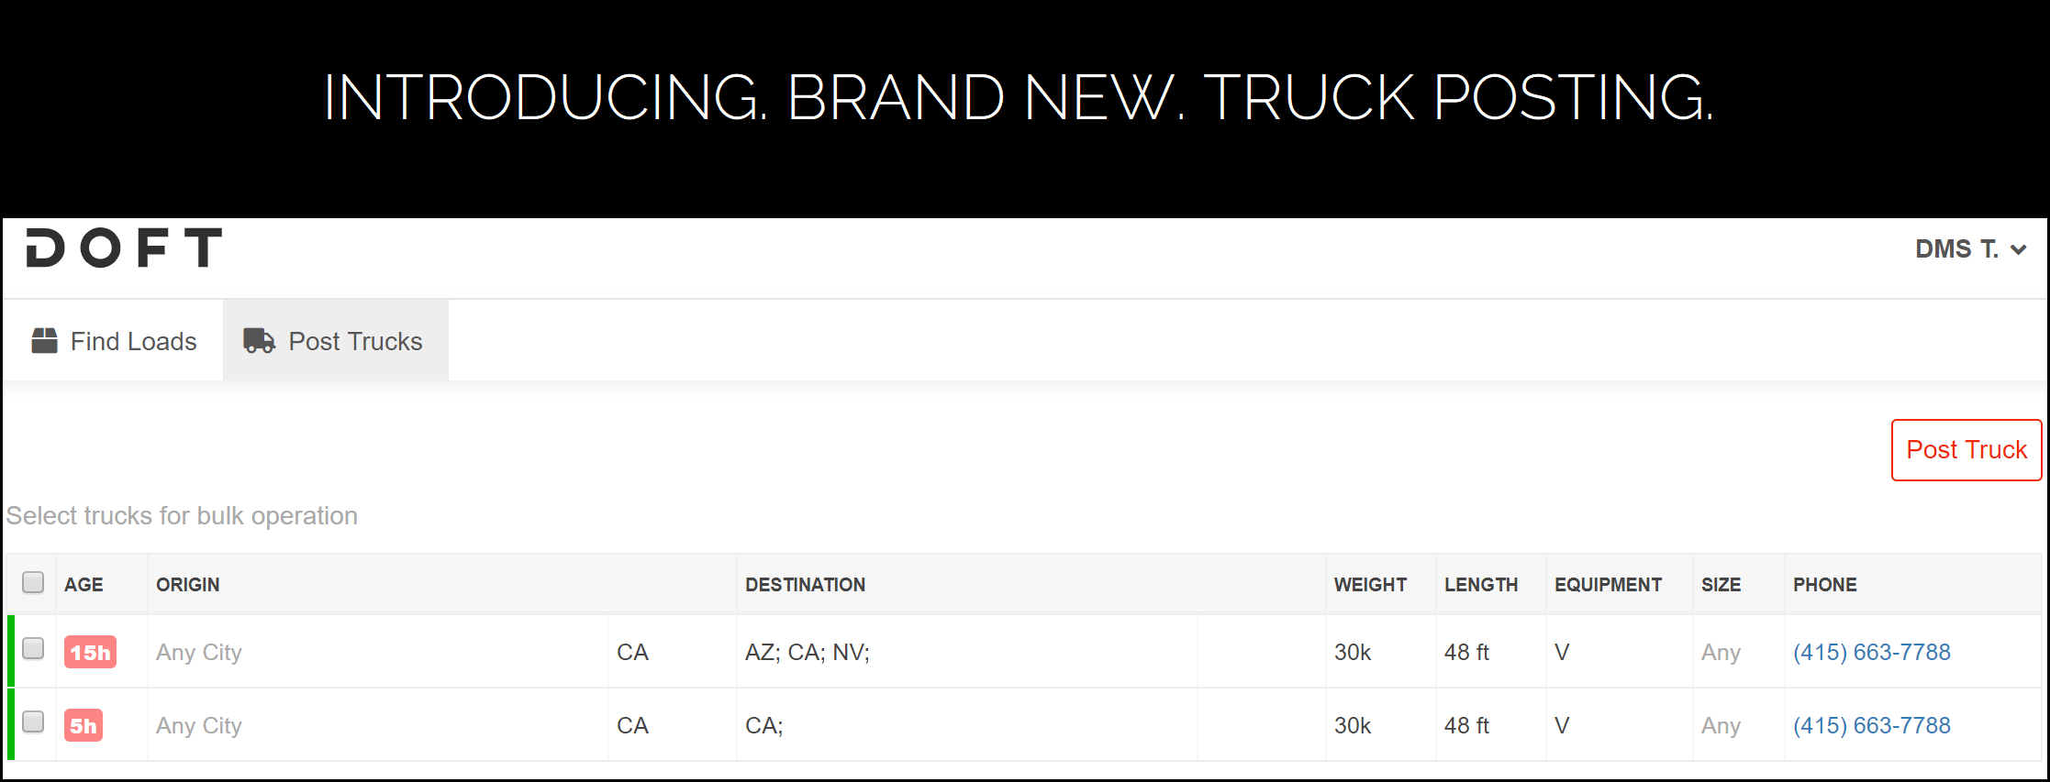This screenshot has width=2050, height=782.
Task: Expand the DMS T. user dropdown chevron
Action: coord(2018,249)
